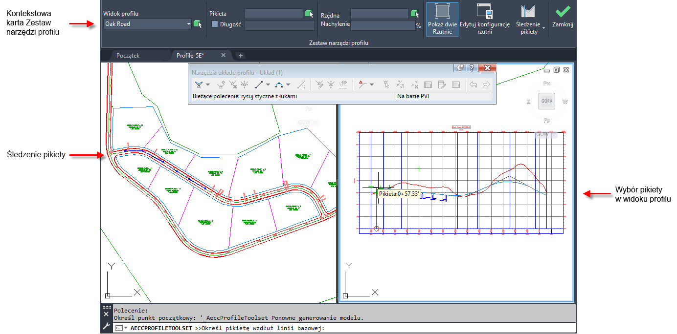
Task: Select the vertical curve tool
Action: pyautogui.click(x=279, y=84)
